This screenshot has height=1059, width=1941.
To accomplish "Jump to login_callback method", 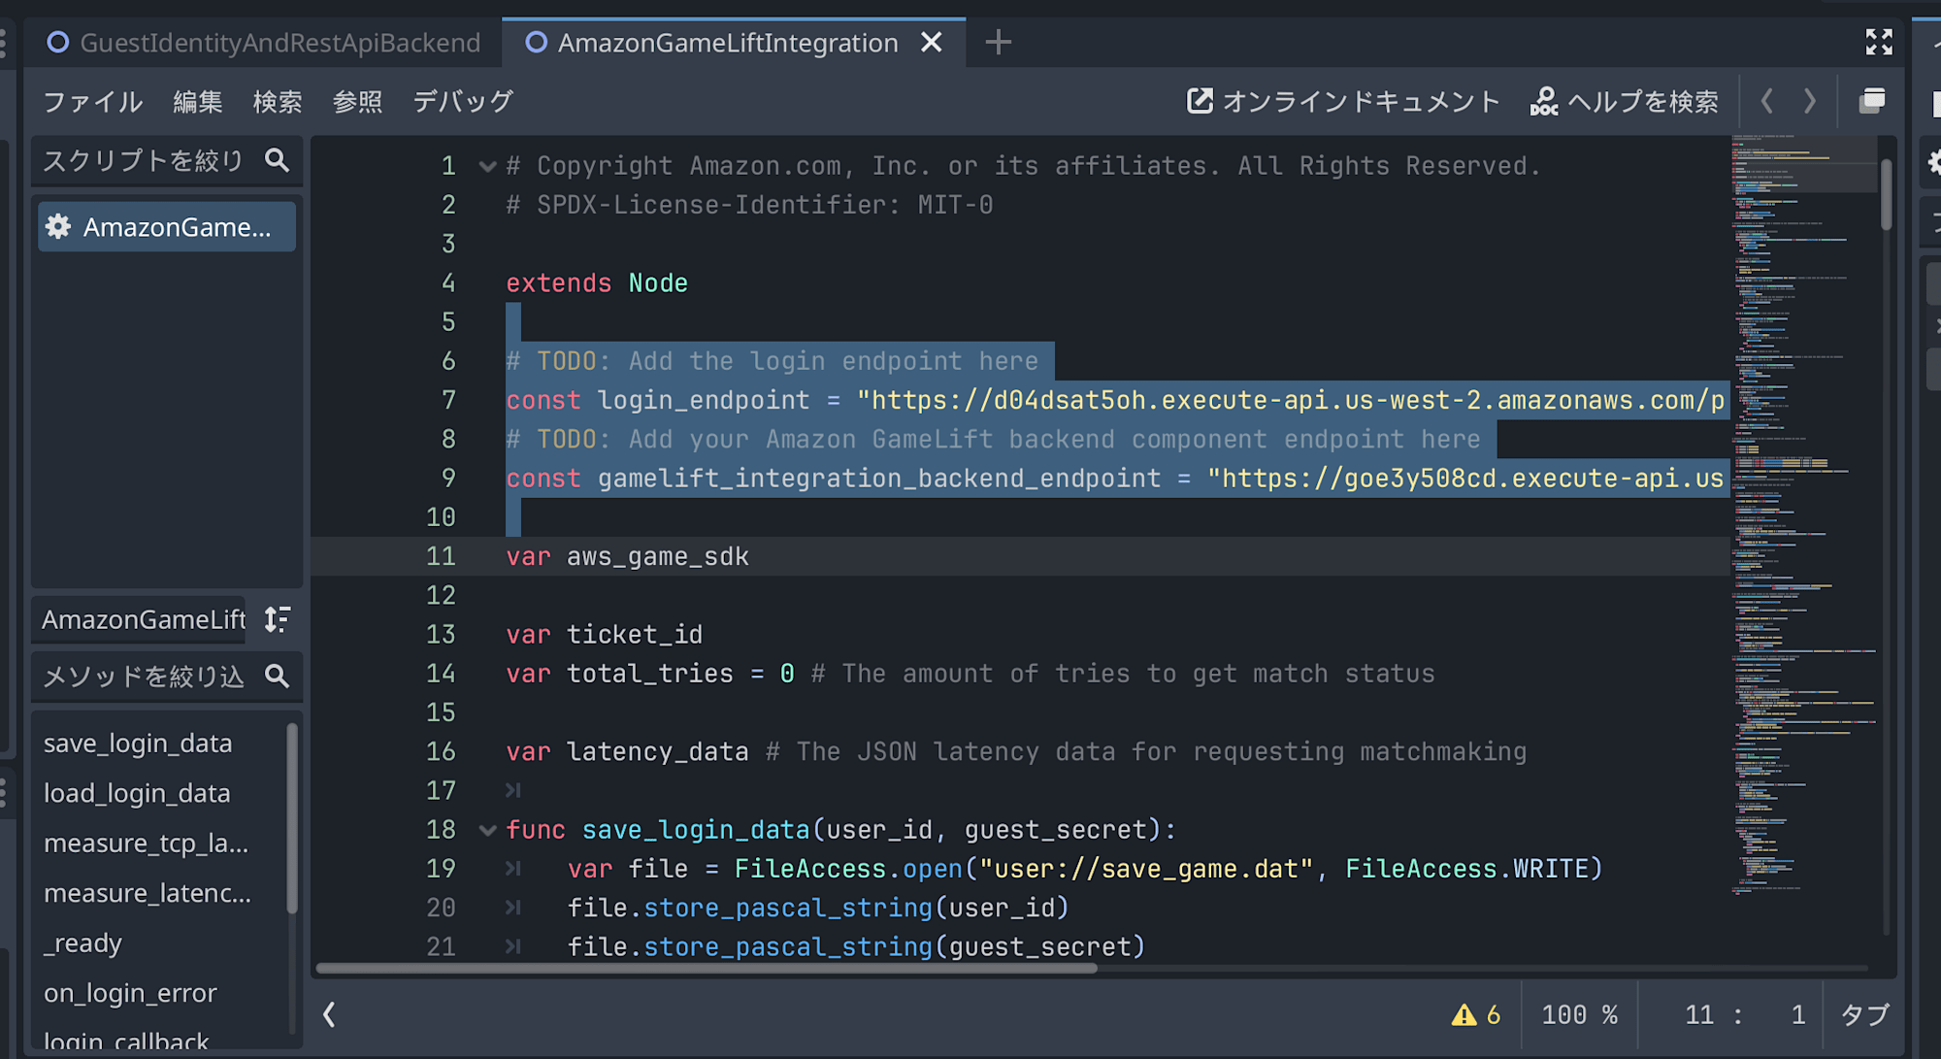I will (x=126, y=1039).
